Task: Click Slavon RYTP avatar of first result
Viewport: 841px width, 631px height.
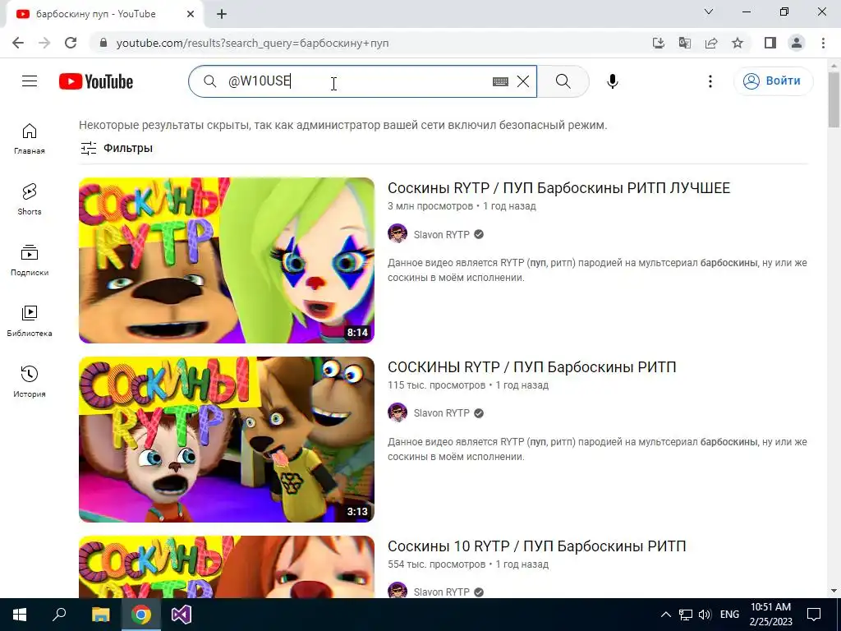Action: pyautogui.click(x=398, y=234)
